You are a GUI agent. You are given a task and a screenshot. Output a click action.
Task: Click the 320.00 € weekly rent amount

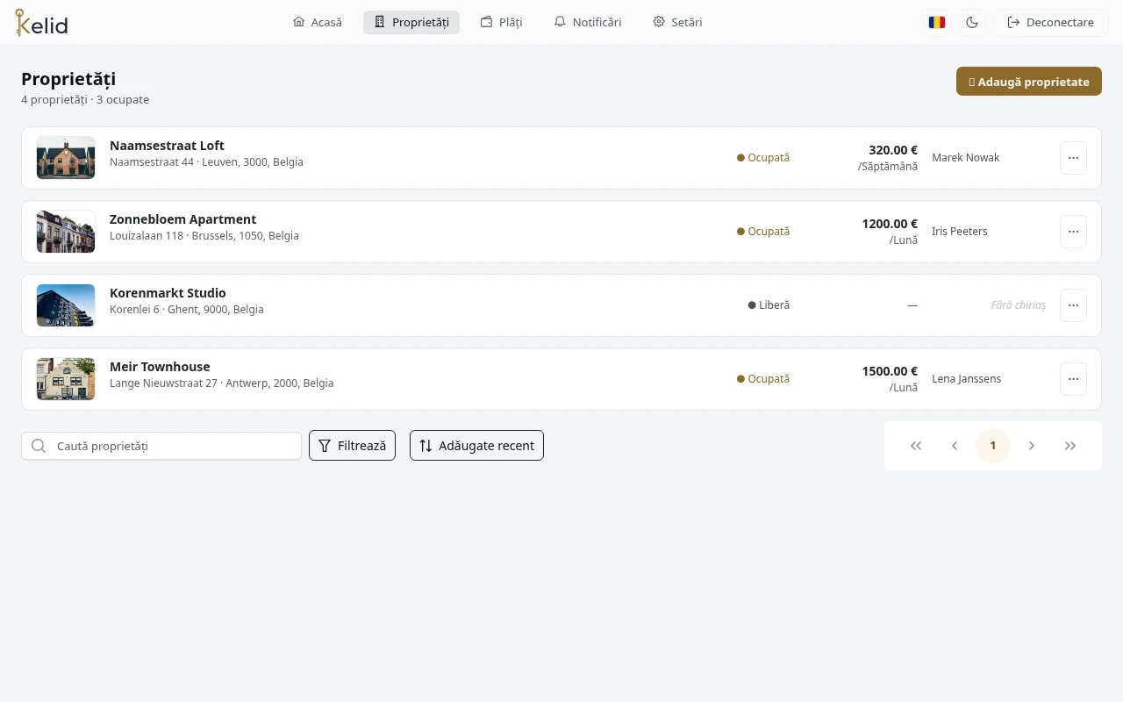893,150
